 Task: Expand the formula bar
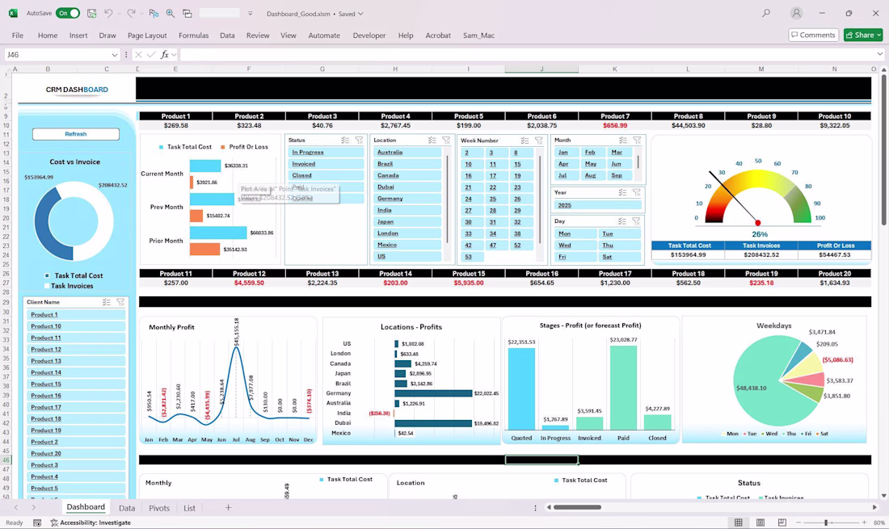(x=879, y=54)
